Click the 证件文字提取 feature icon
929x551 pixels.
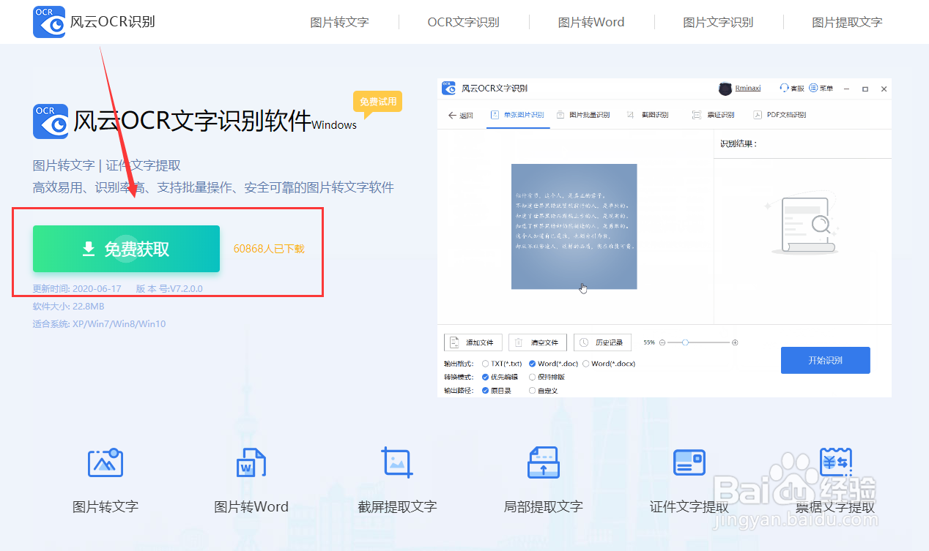coord(689,462)
